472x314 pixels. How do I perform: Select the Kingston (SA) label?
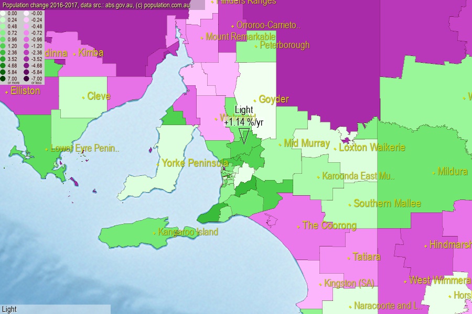349,283
